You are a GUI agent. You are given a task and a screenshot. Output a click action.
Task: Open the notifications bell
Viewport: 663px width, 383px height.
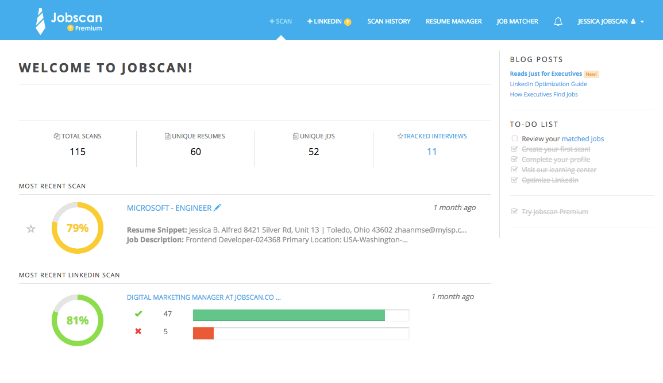click(558, 21)
